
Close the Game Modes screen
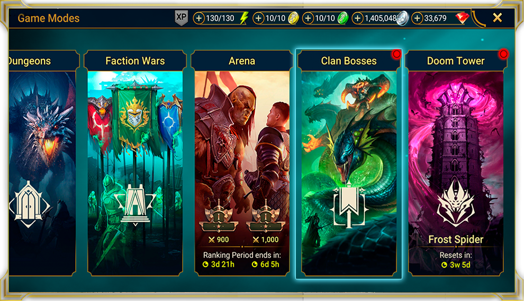click(497, 17)
